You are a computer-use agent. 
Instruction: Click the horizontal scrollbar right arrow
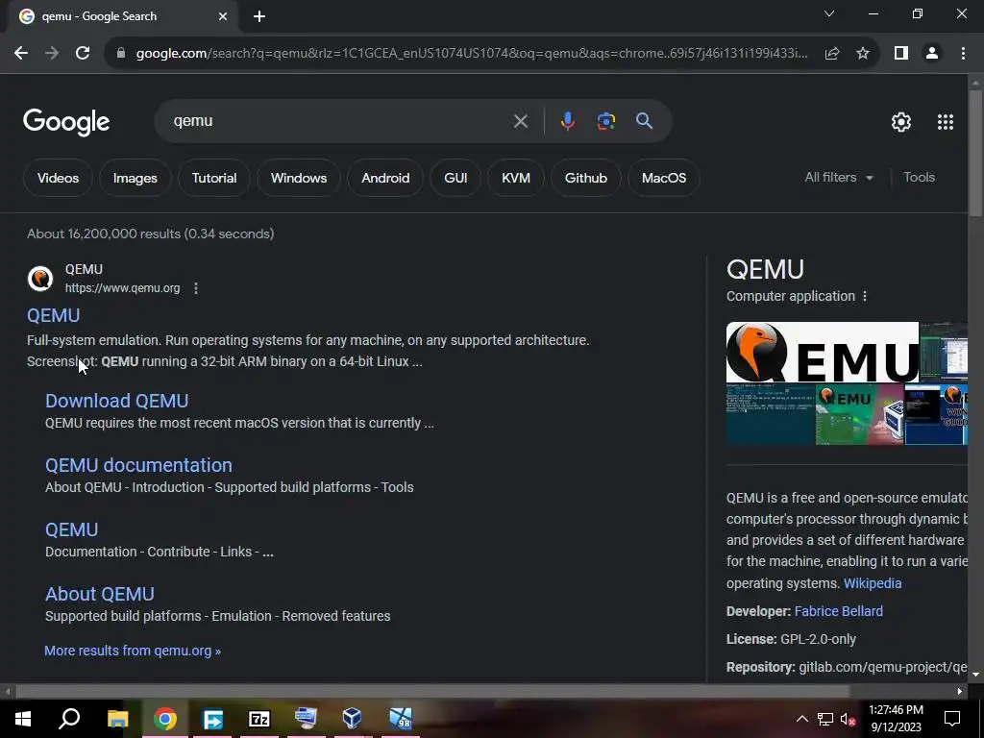click(960, 692)
